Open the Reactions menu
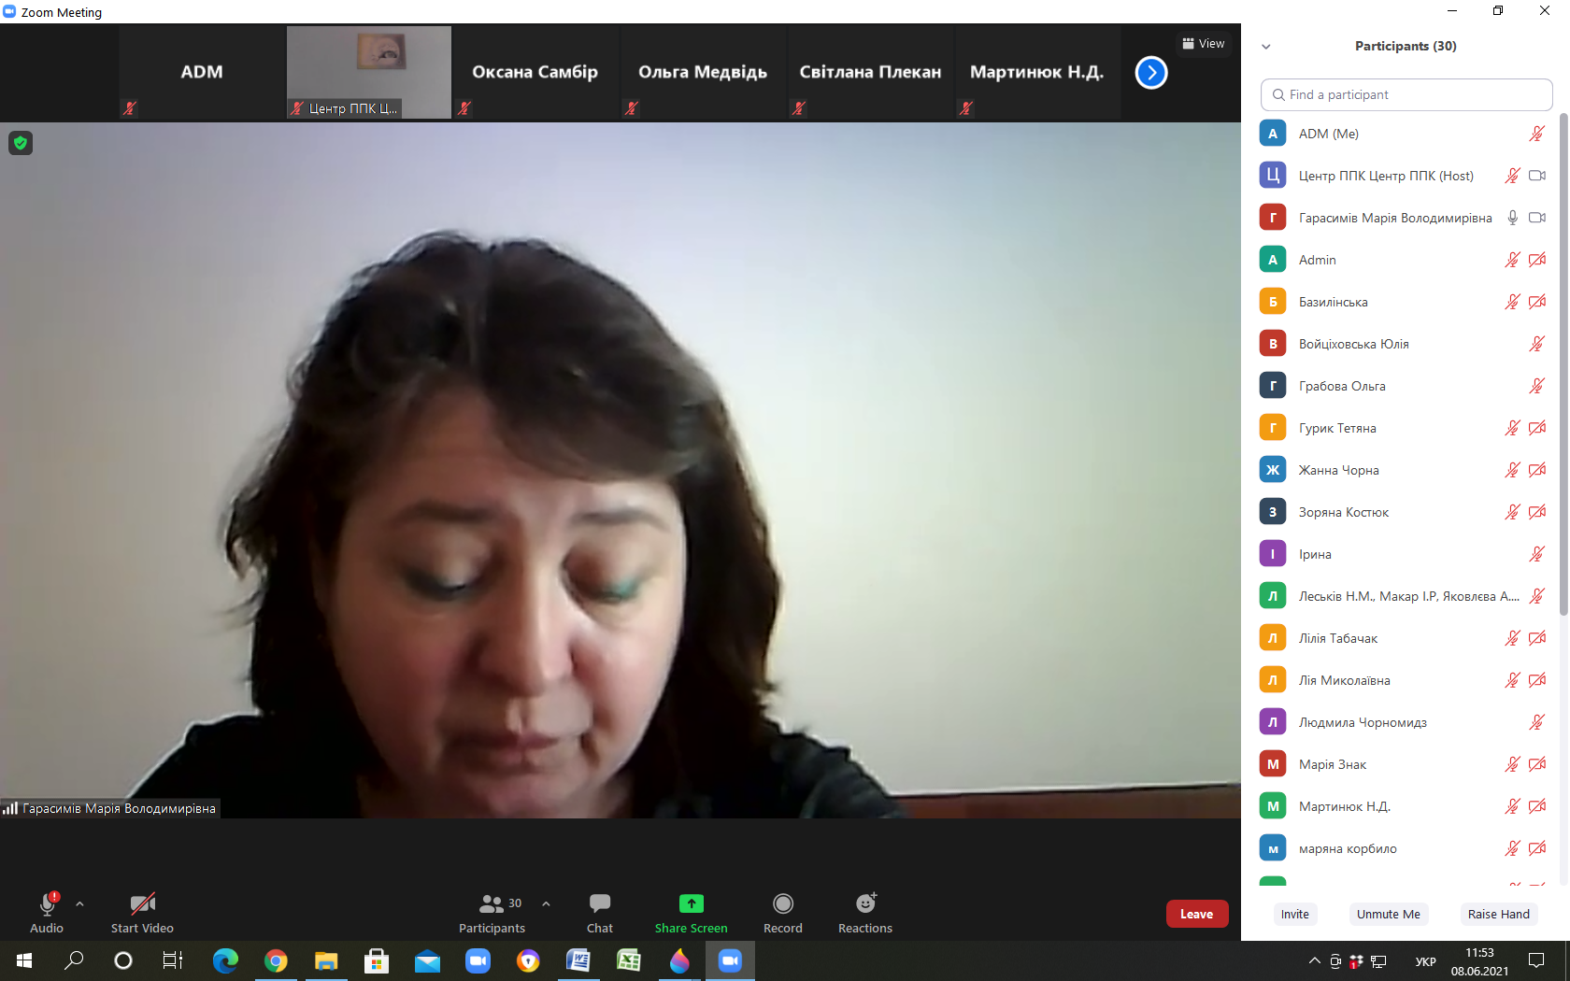1570x981 pixels. click(x=865, y=913)
